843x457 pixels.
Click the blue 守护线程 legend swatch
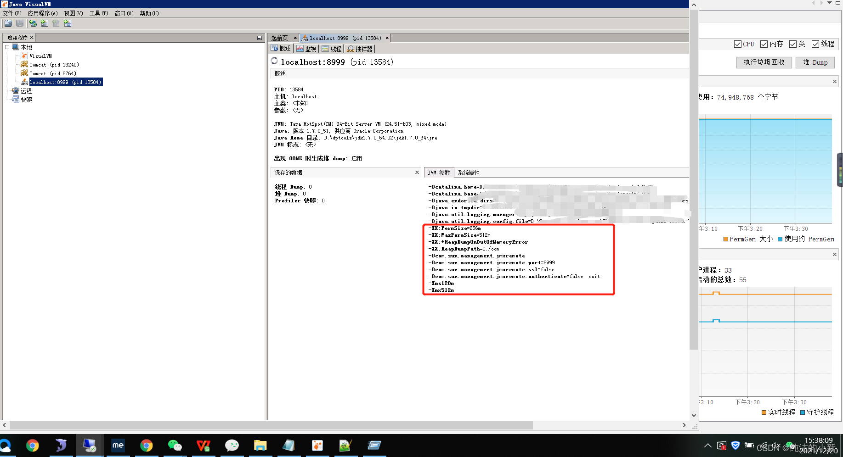pos(803,412)
